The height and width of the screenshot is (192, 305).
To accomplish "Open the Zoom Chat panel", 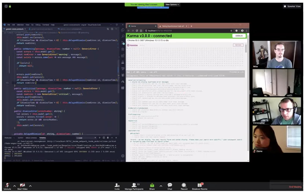I will (170, 186).
